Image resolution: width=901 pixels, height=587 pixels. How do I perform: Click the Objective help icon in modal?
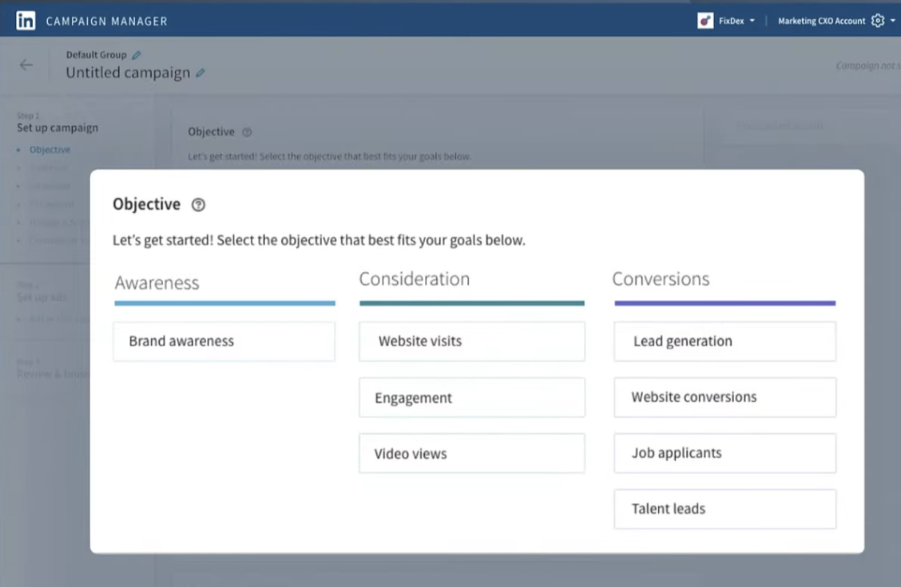coord(198,205)
